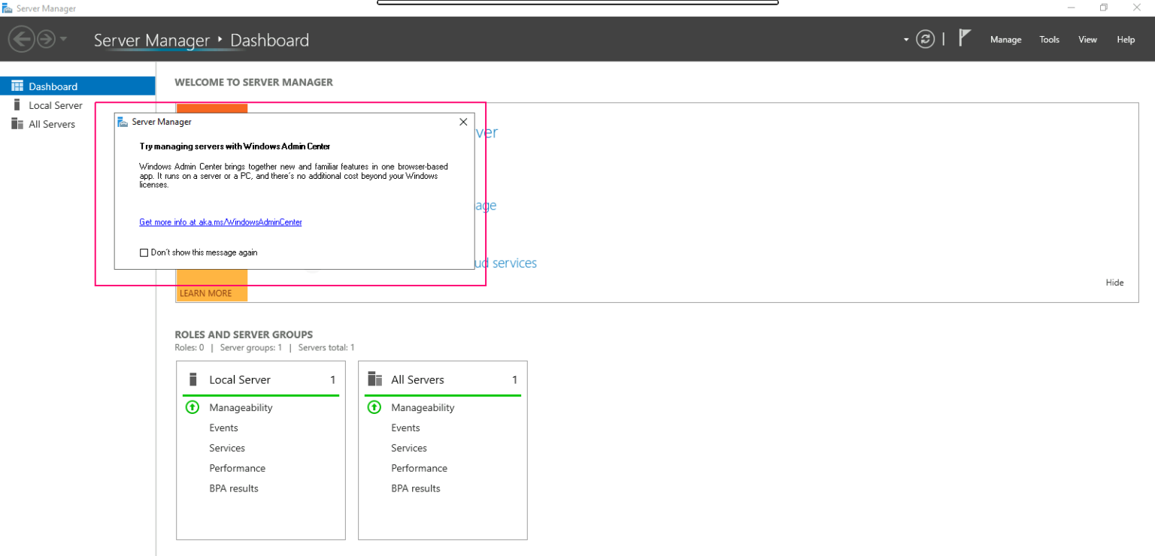Open the Help menu

1125,39
